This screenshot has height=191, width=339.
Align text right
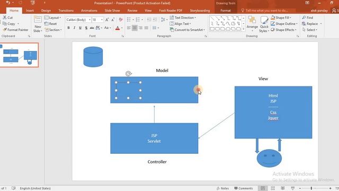[x=140, y=28]
